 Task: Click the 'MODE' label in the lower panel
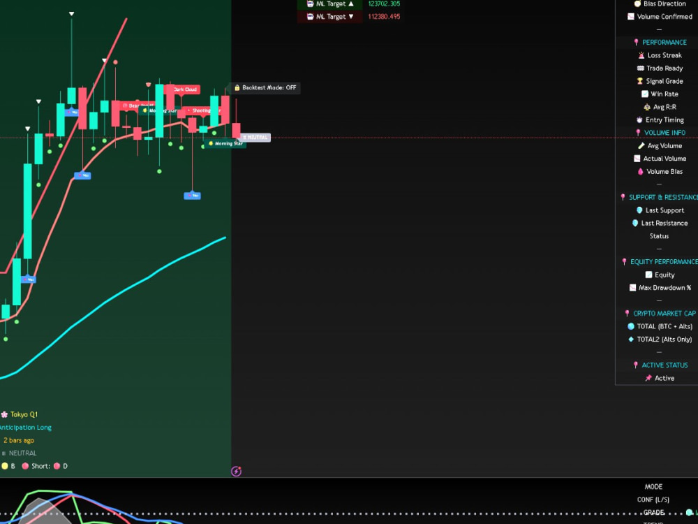point(653,486)
